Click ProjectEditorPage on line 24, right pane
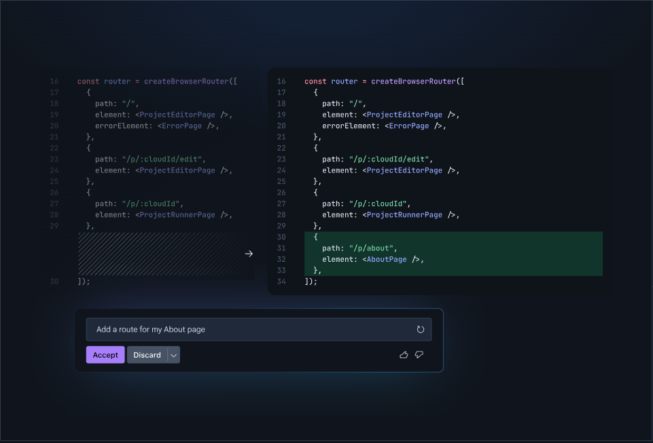 [404, 170]
